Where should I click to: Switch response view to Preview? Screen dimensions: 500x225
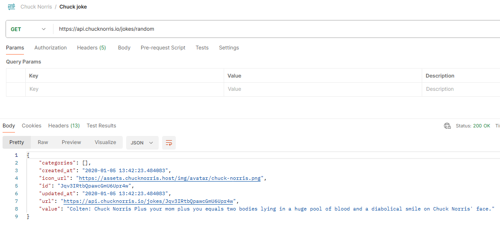(x=71, y=142)
